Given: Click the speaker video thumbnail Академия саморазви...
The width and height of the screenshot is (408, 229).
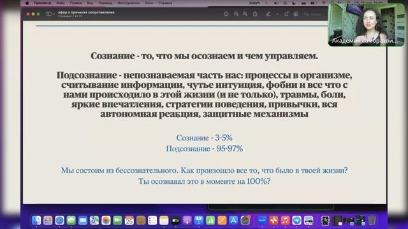Looking at the screenshot, I should [367, 25].
